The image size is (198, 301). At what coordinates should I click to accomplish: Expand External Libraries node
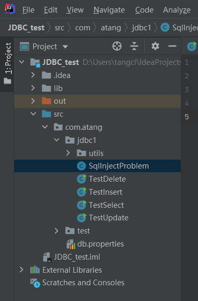point(21,270)
